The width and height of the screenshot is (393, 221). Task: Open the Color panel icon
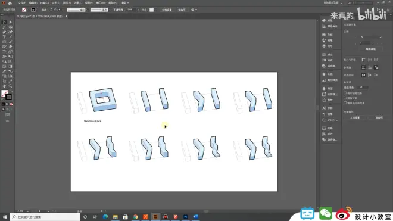[324, 21]
